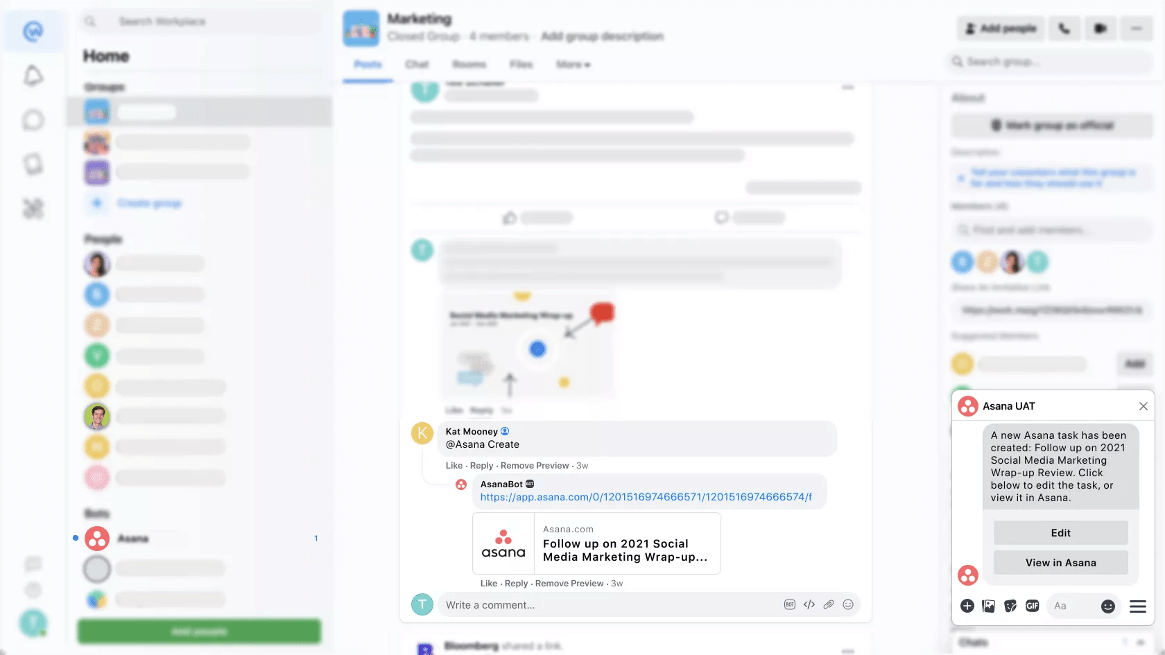Open the emoji picker in Asana chat

point(1108,606)
